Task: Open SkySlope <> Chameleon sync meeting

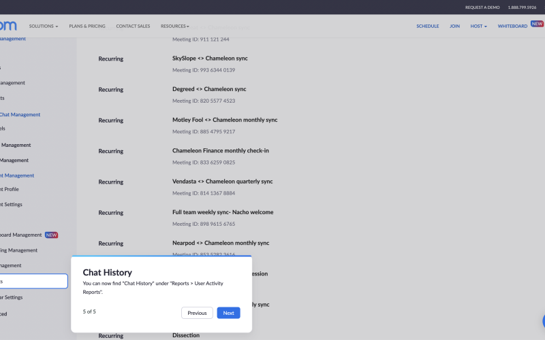Action: click(x=210, y=58)
